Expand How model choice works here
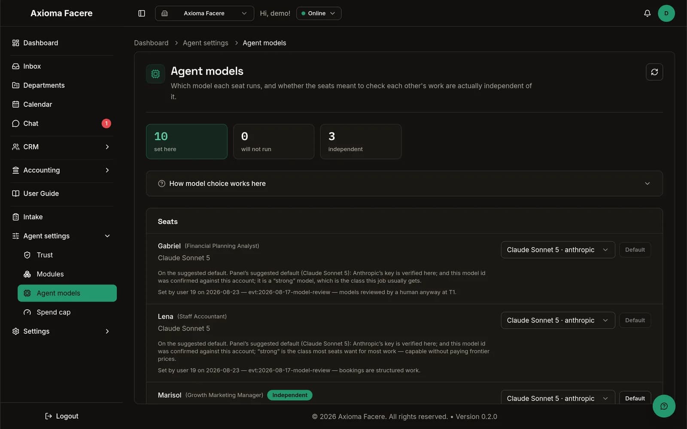The height and width of the screenshot is (429, 687). click(x=404, y=184)
